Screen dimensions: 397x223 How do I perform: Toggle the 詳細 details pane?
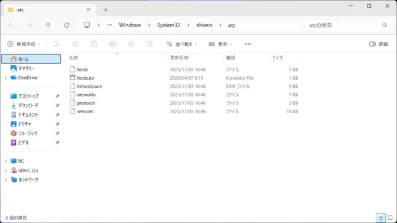[x=379, y=44]
